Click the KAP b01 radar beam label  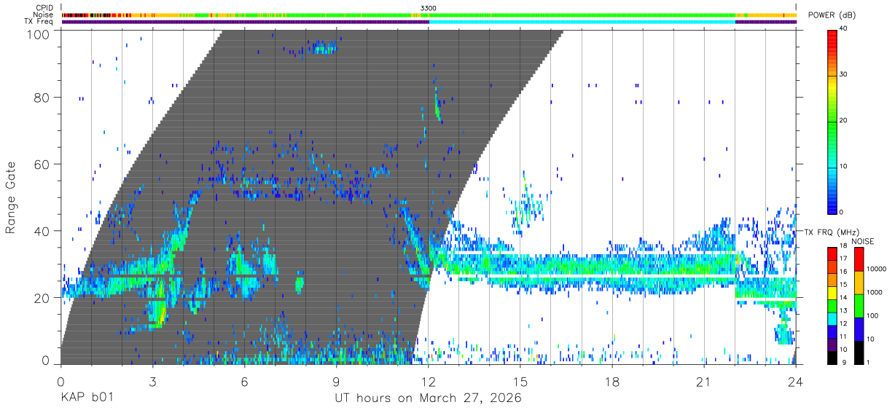86,398
